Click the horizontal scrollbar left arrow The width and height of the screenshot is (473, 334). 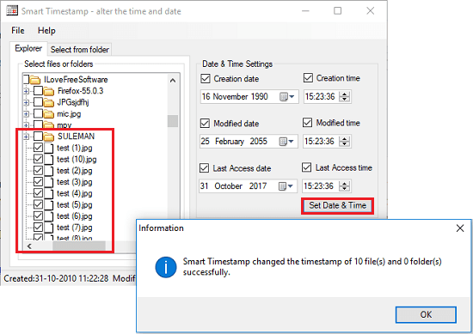(x=29, y=246)
